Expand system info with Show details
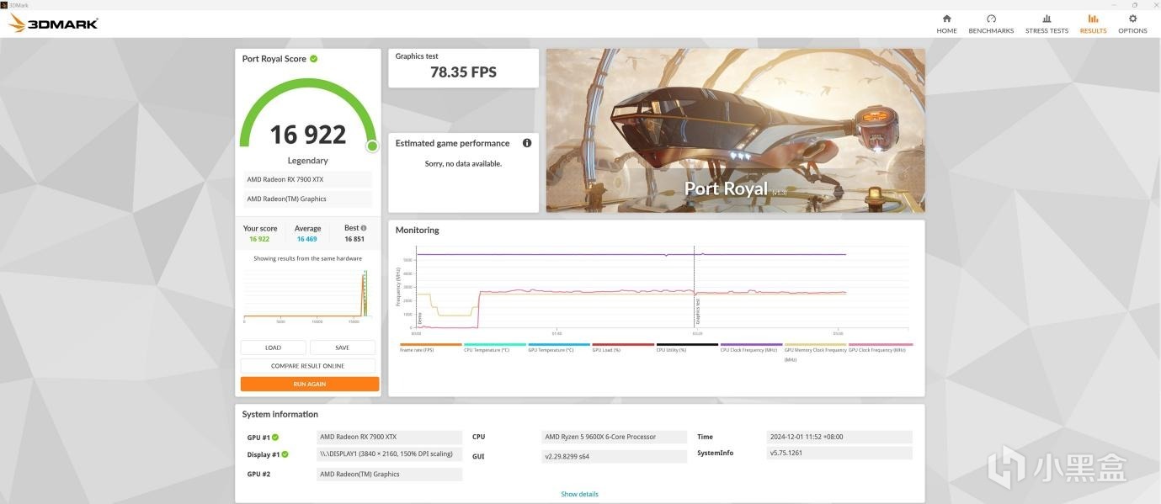The image size is (1161, 504). tap(579, 494)
